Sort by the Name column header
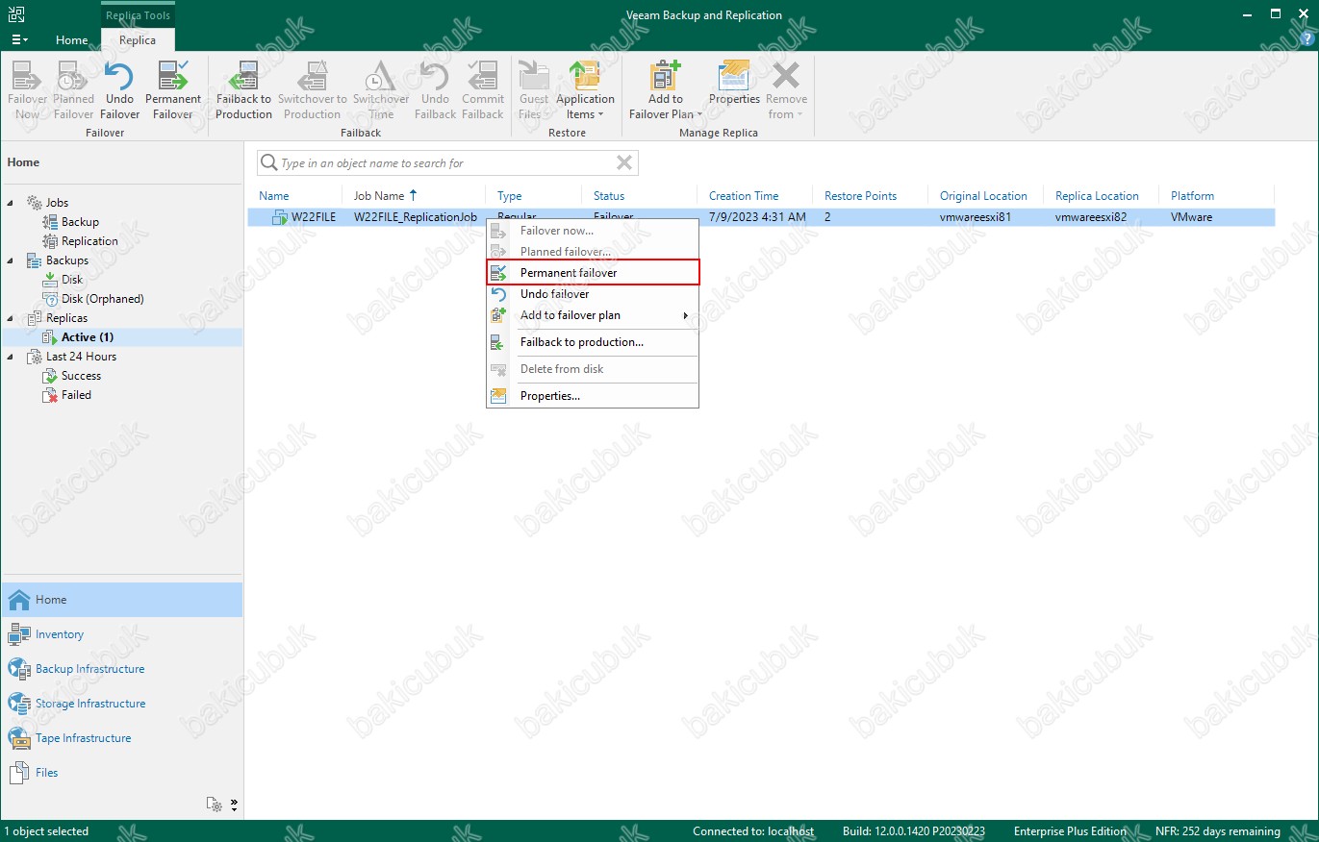1319x842 pixels. [274, 196]
